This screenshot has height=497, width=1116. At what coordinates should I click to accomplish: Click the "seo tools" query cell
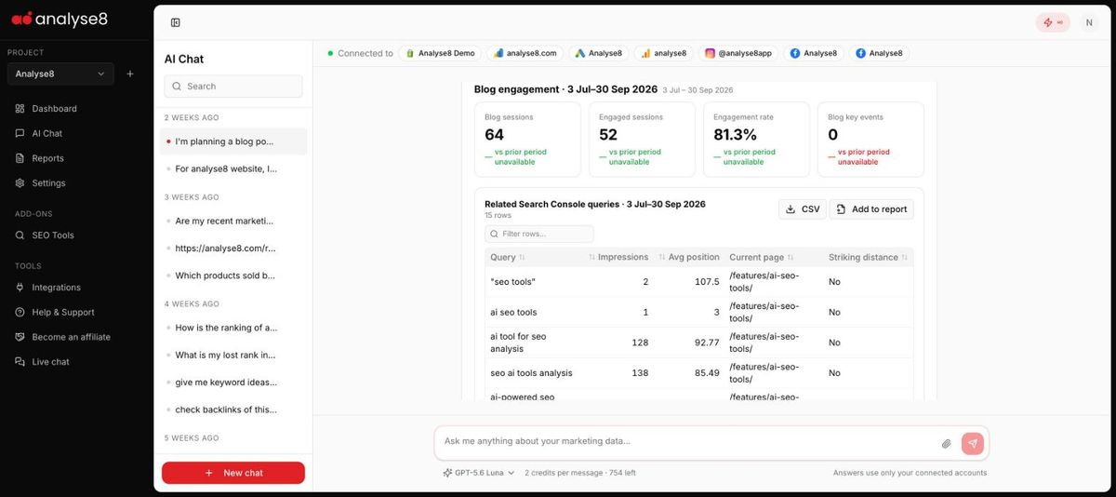[512, 282]
